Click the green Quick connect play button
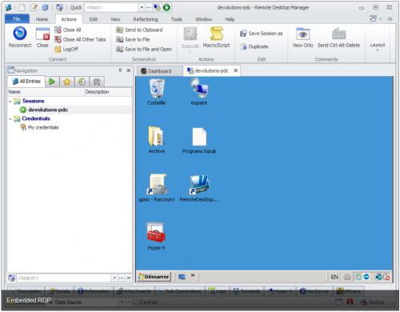 [x=167, y=7]
